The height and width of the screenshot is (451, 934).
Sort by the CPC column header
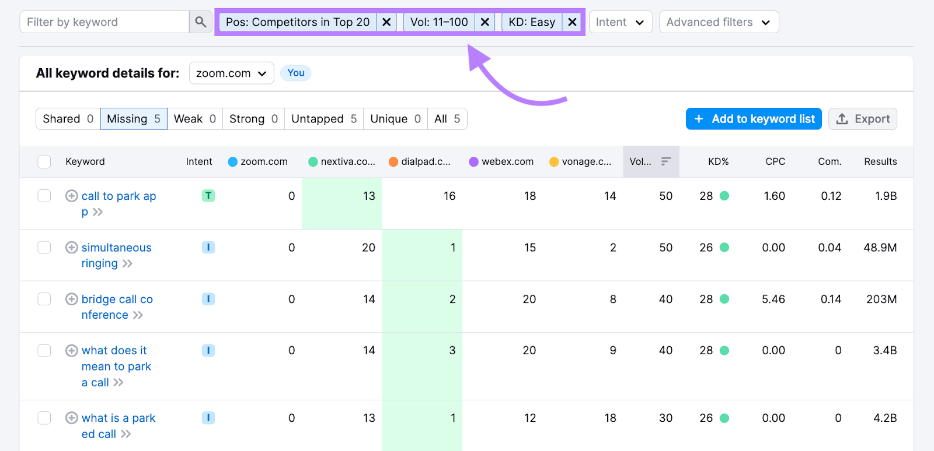775,161
